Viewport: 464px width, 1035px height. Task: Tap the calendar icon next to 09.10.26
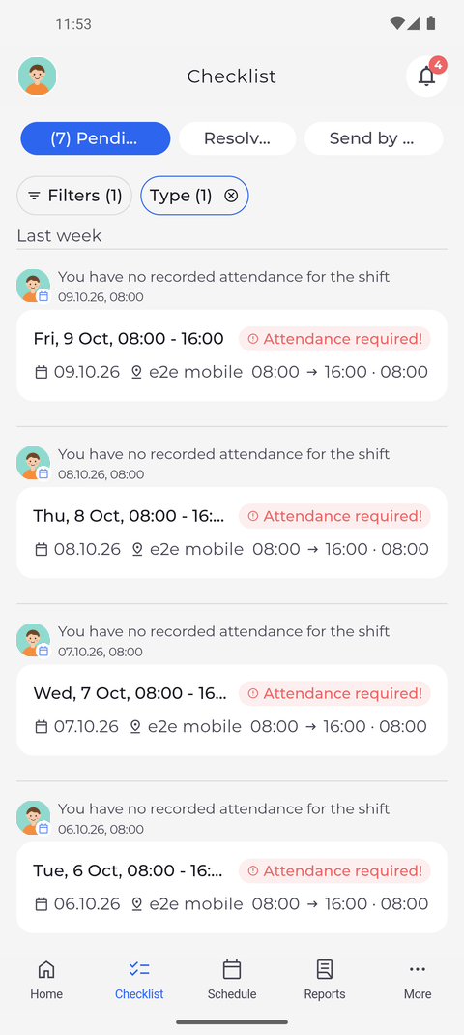point(41,373)
